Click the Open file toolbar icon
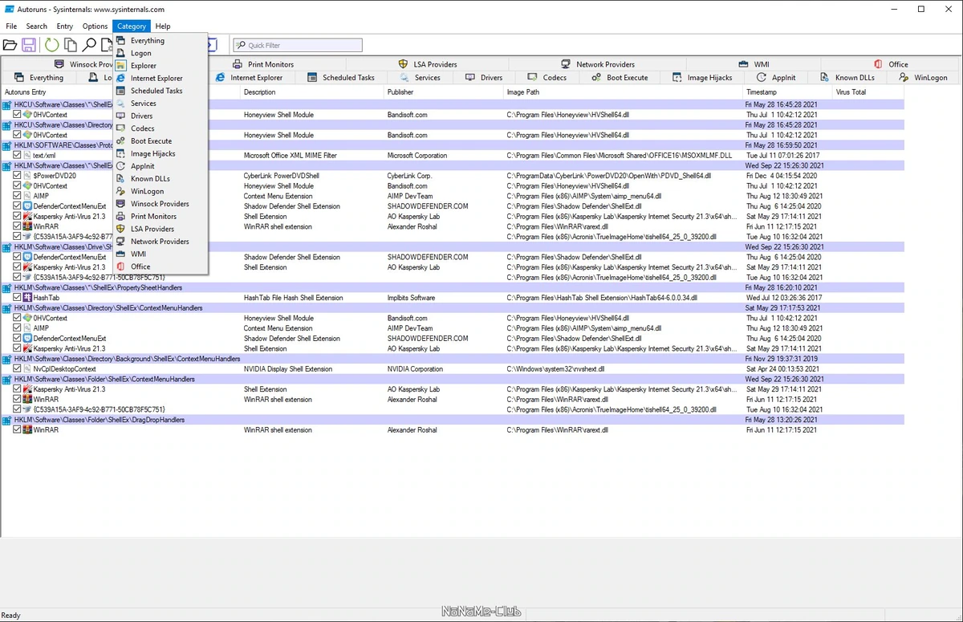 [x=10, y=46]
